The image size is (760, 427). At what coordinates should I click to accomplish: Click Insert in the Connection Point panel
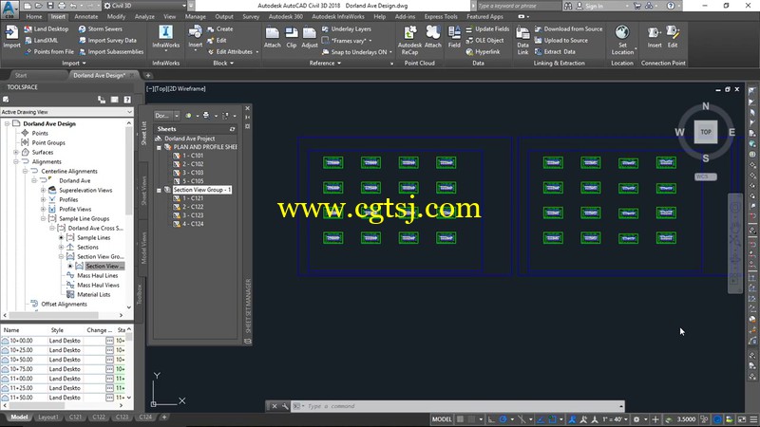(x=655, y=37)
